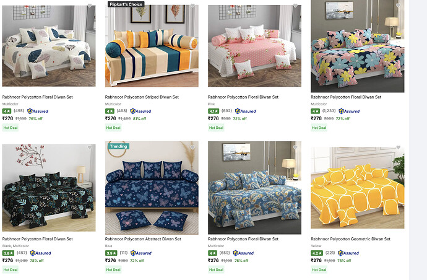Click the Hot Deal tag under the yellow Geometric set
The height and width of the screenshot is (280, 427).
(319, 269)
